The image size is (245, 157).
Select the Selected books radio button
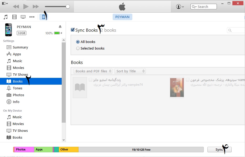pos(78,48)
